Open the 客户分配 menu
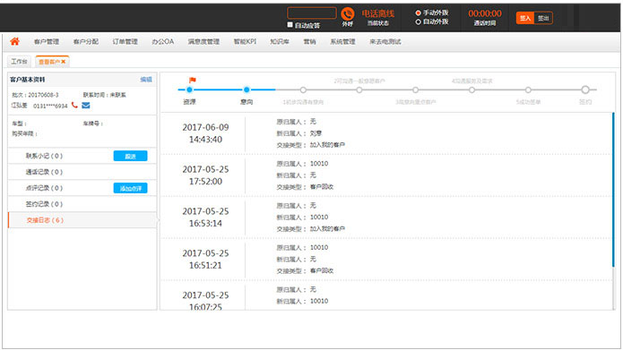 [86, 42]
